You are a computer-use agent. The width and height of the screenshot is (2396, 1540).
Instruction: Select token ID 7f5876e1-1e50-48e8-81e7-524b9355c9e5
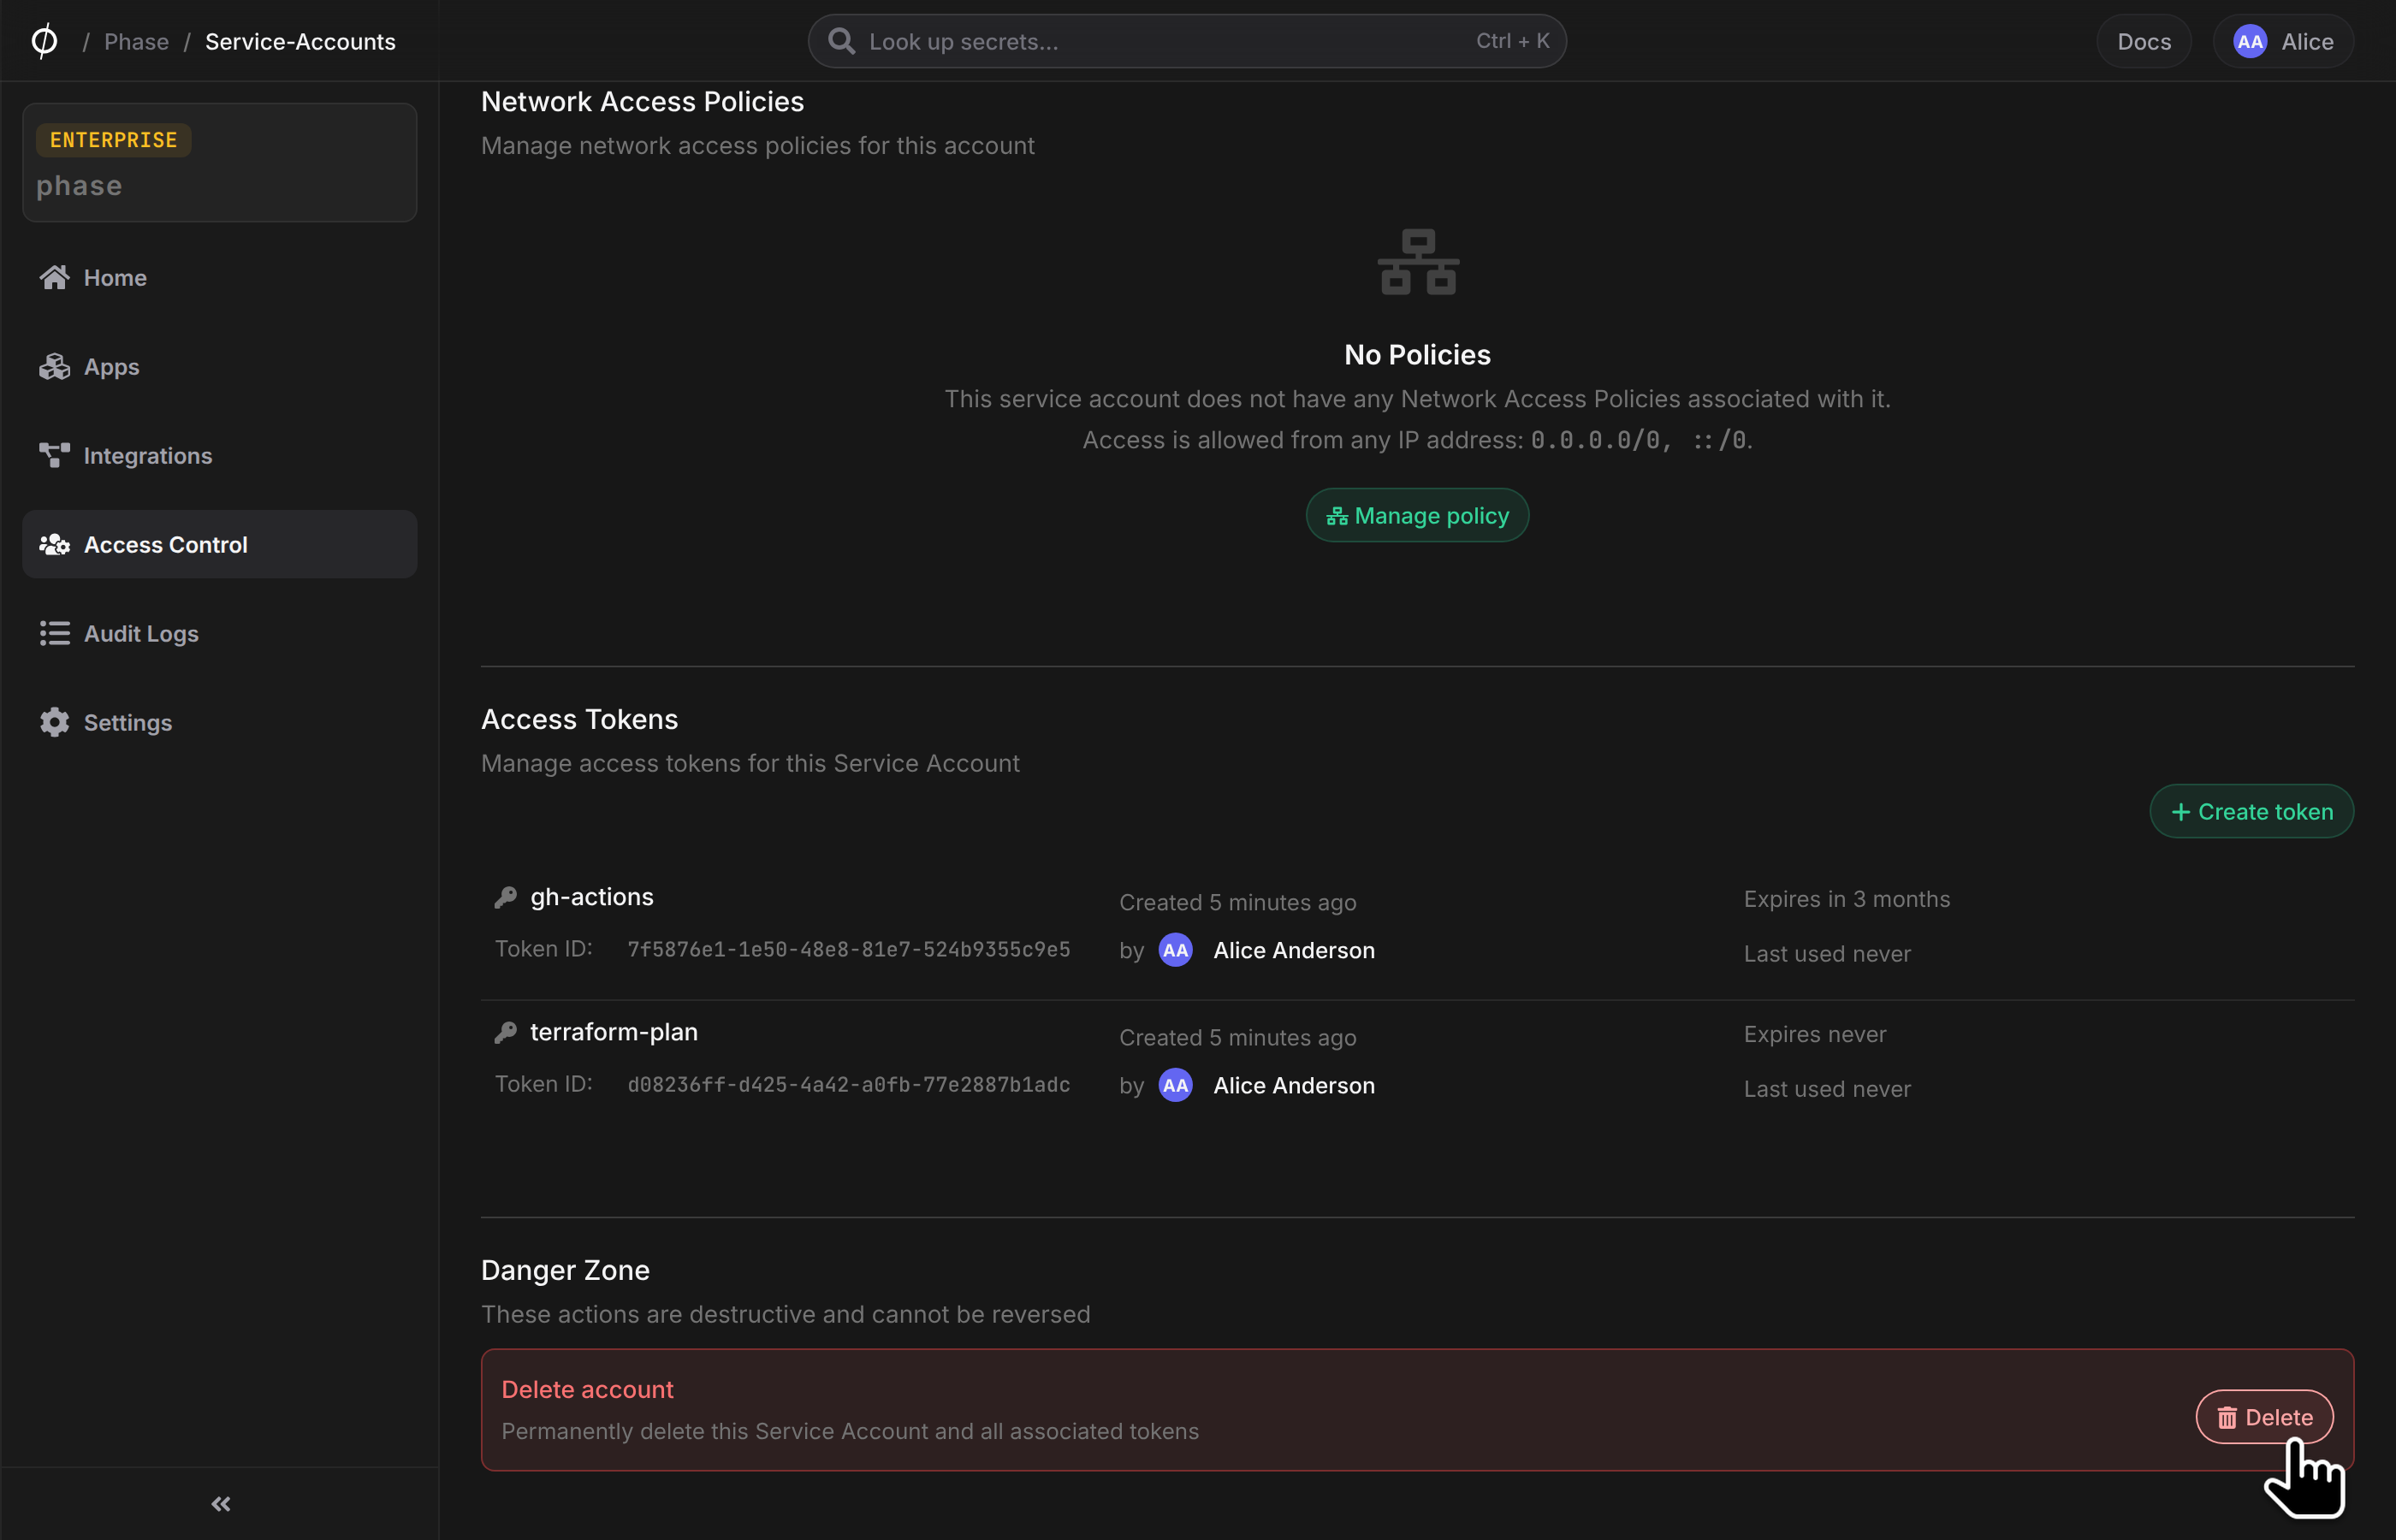(x=848, y=949)
